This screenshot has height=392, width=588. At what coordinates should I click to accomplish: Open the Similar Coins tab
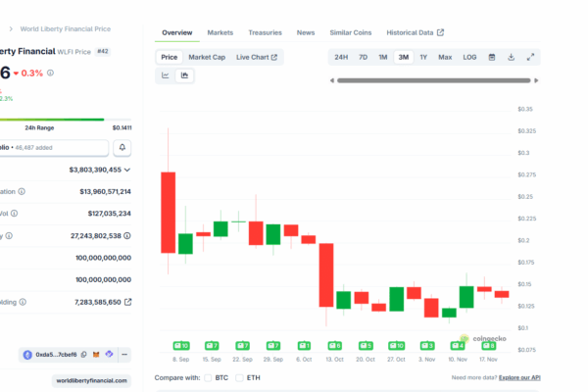pos(351,32)
